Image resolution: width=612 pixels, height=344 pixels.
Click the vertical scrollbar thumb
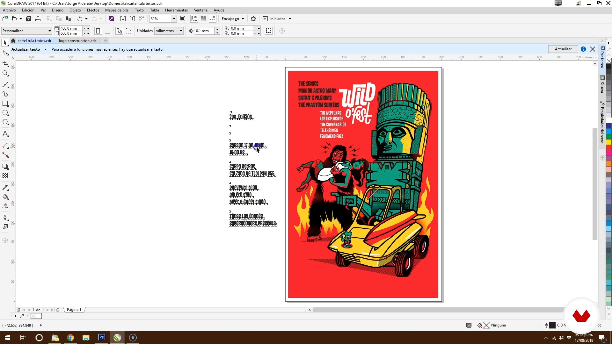[595, 183]
